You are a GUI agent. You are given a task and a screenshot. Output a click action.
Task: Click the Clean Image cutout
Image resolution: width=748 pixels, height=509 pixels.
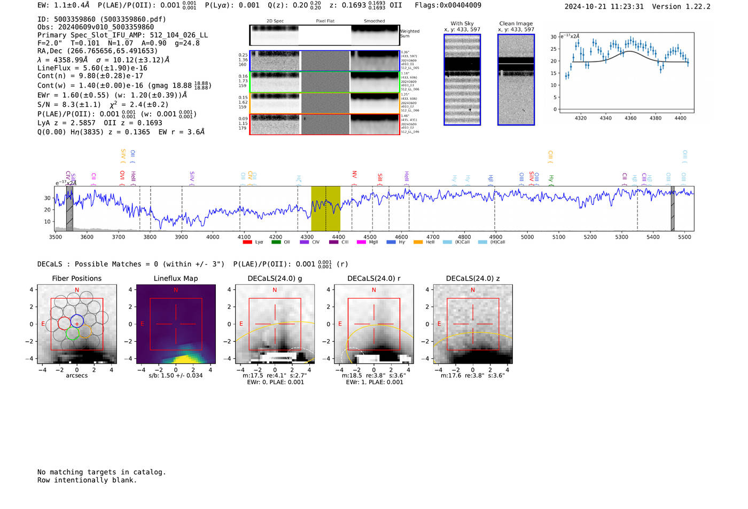(516, 80)
